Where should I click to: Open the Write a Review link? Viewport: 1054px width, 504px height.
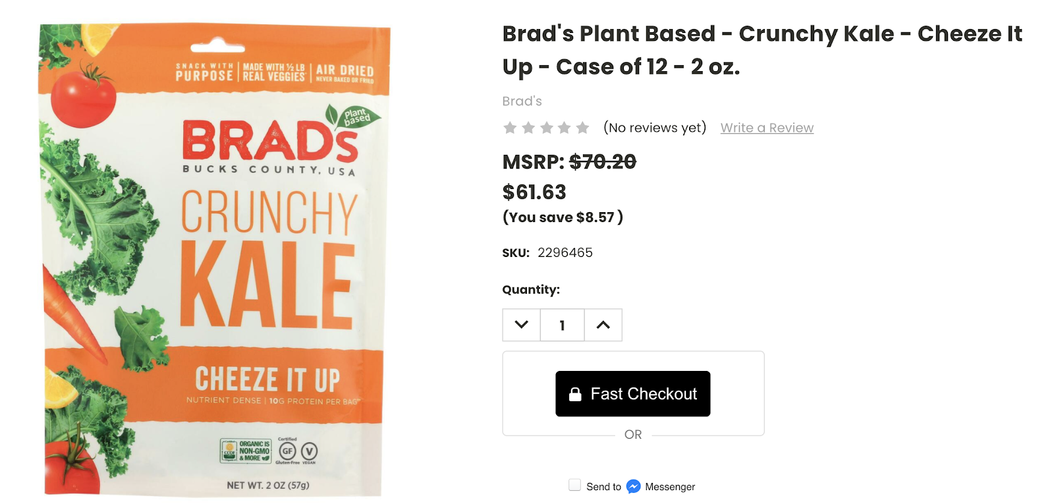(767, 128)
